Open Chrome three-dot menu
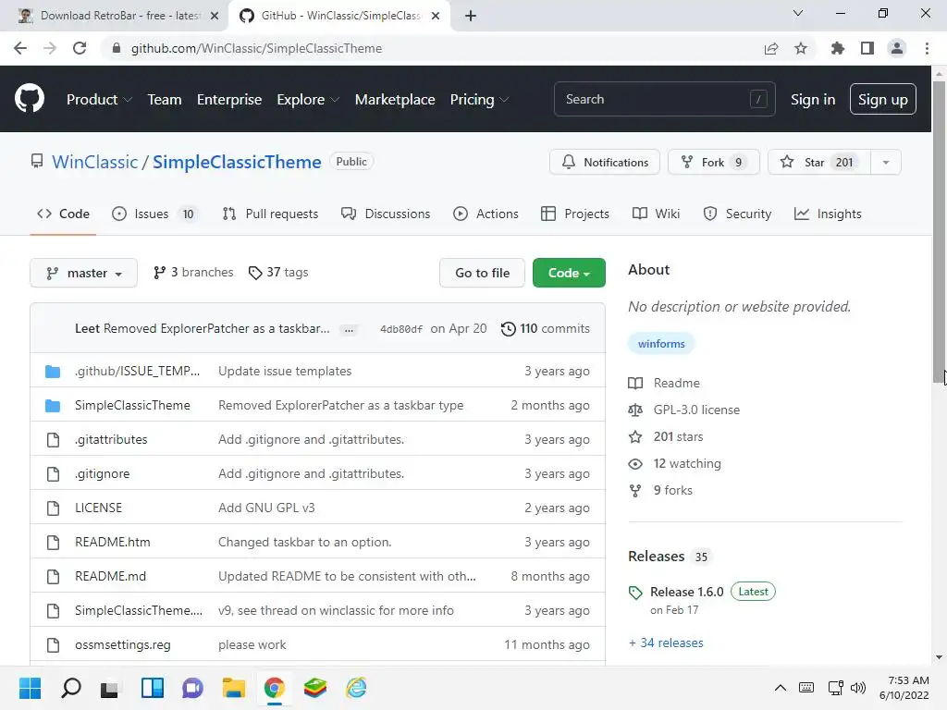Viewport: 947px width, 710px height. coord(927,48)
